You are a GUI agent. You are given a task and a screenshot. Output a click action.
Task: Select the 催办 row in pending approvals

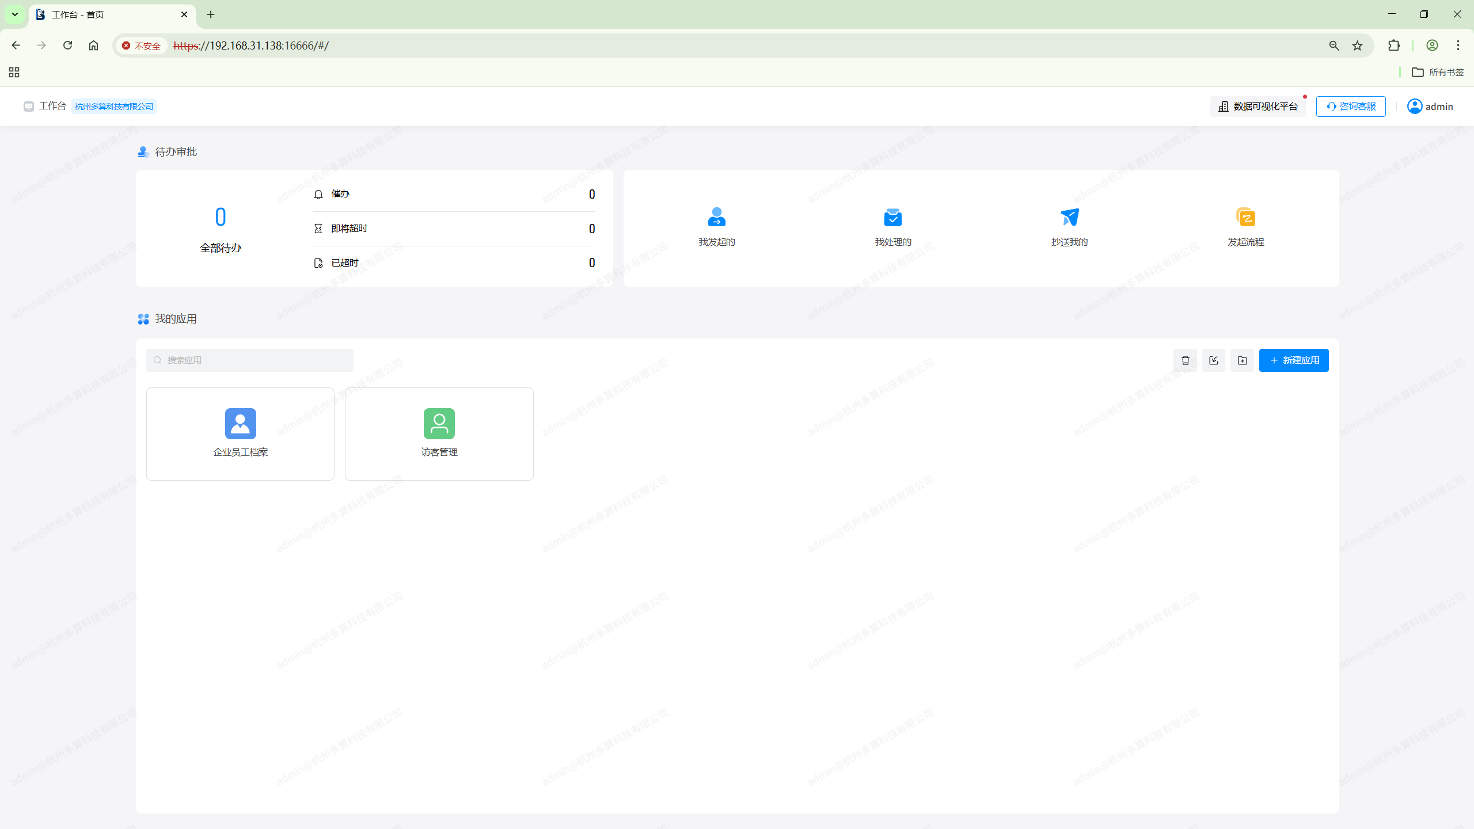click(454, 194)
